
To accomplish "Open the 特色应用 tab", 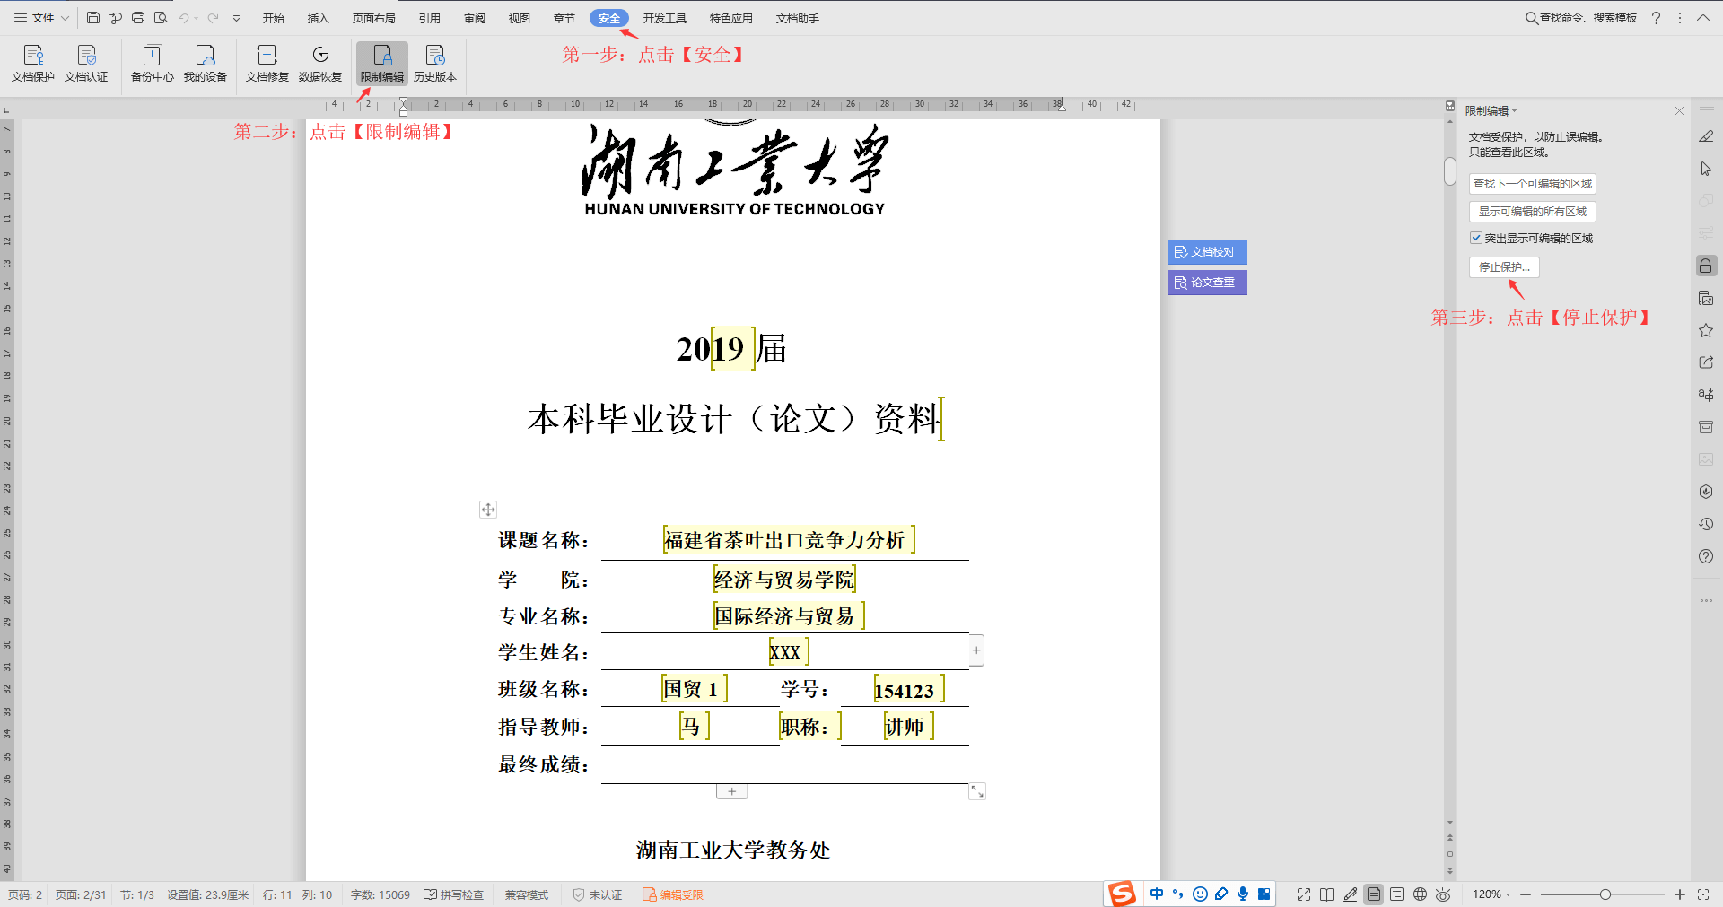I will coord(731,18).
